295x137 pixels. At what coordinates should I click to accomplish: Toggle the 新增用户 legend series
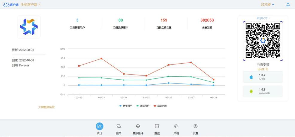[x=126, y=106]
